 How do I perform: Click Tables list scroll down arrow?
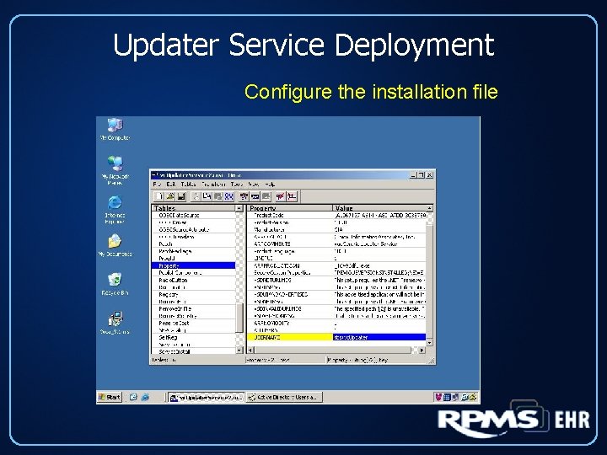[239, 351]
